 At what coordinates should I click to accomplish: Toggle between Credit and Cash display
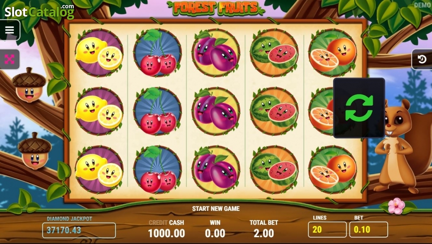point(166,223)
